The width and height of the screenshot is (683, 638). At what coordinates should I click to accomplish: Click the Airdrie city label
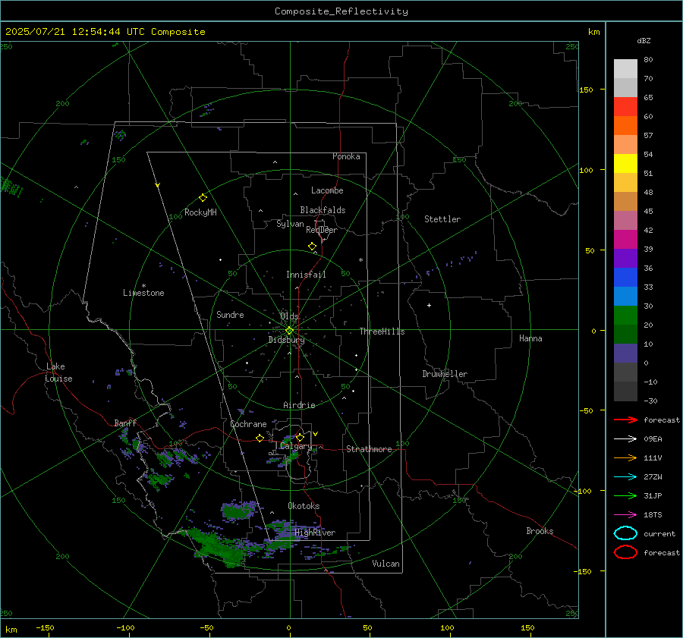click(x=299, y=405)
